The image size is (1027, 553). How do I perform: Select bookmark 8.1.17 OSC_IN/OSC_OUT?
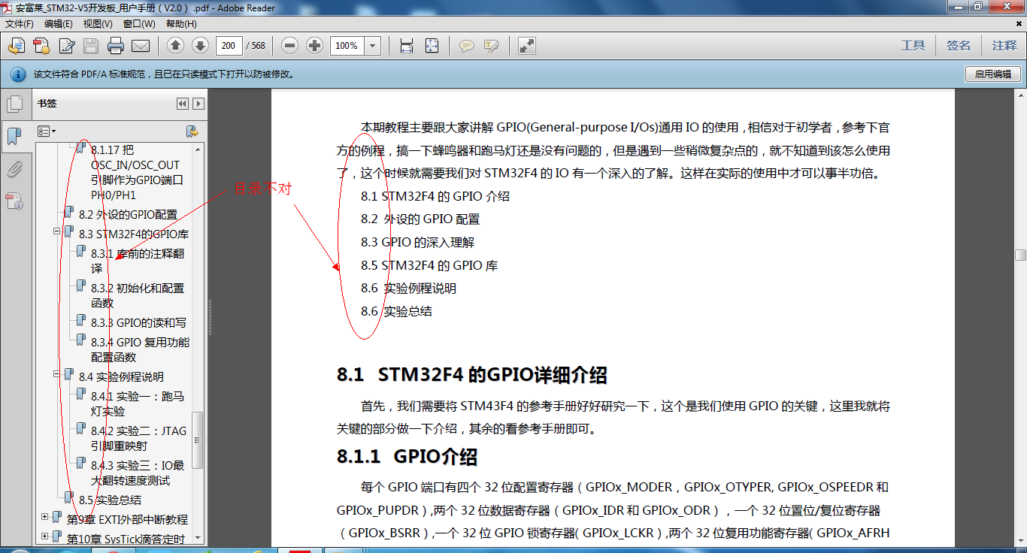135,173
